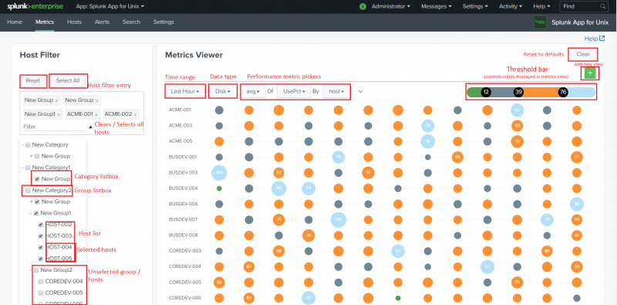The image size is (617, 305).
Task: Open the Disk data type dropdown
Action: 223,91
